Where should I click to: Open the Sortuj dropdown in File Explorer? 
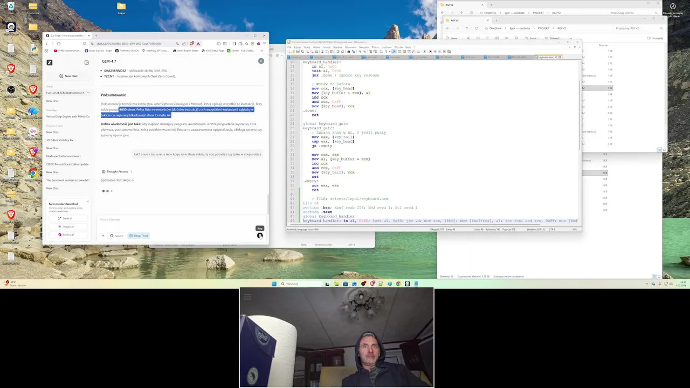click(x=532, y=38)
